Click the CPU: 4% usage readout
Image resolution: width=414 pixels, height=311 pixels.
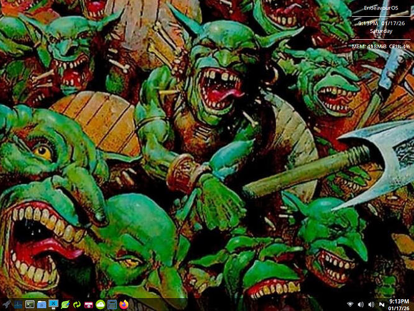coord(398,45)
